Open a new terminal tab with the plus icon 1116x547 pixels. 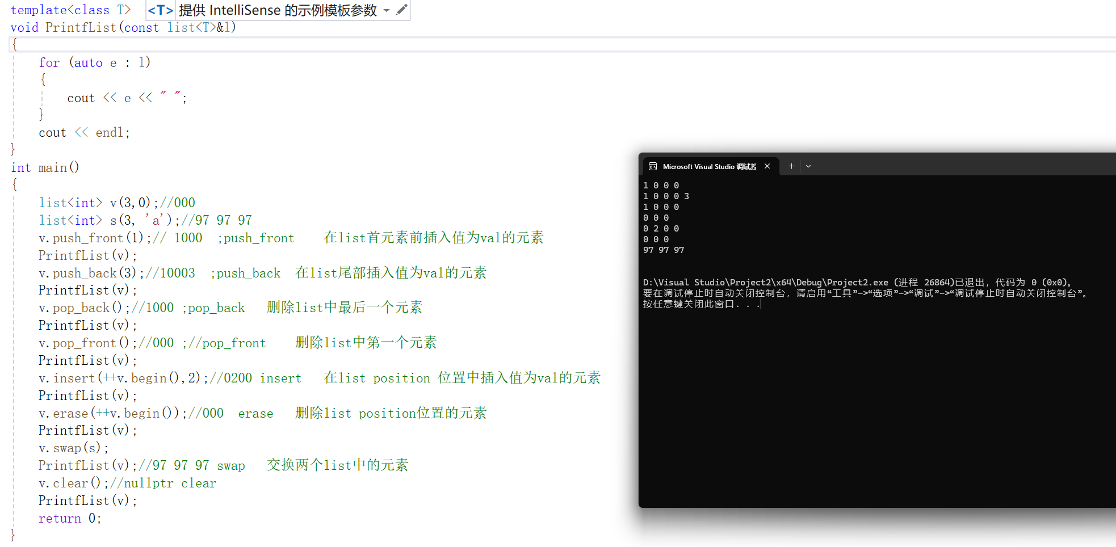coord(791,166)
